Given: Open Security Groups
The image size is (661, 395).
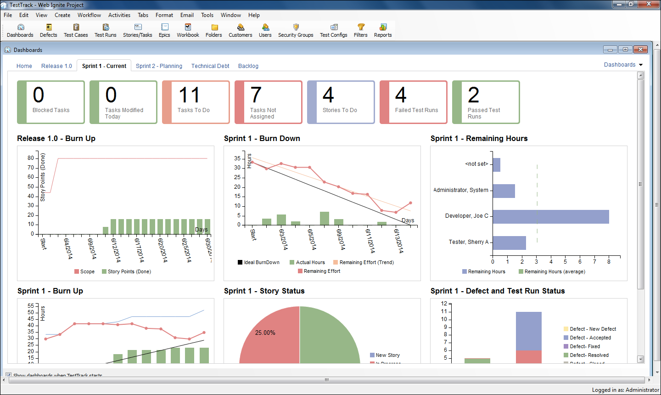Looking at the screenshot, I should (x=296, y=31).
